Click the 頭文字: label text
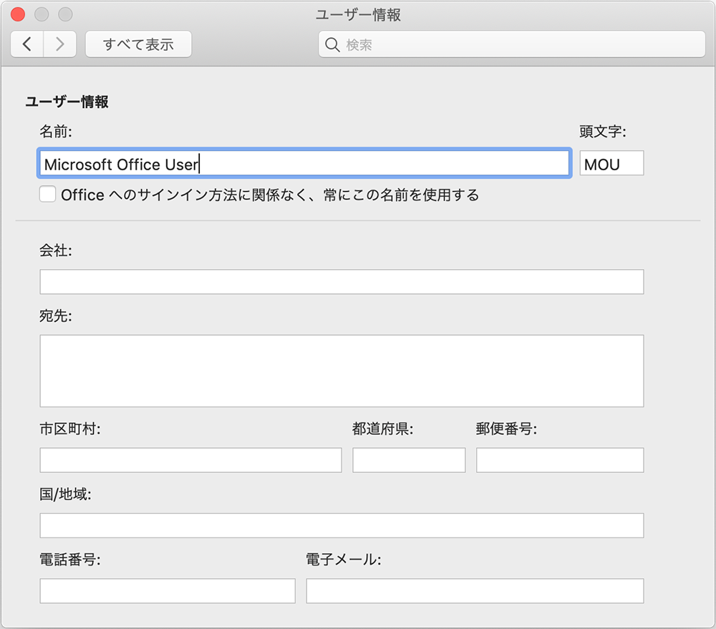This screenshot has width=716, height=629. point(603,132)
